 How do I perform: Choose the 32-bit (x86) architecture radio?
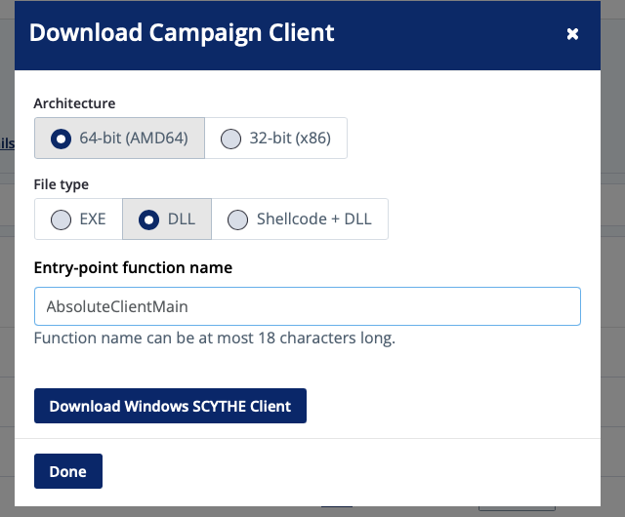pyautogui.click(x=275, y=139)
